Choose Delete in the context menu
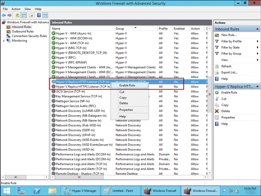Viewport: 261px width, 196px height. coord(130,103)
